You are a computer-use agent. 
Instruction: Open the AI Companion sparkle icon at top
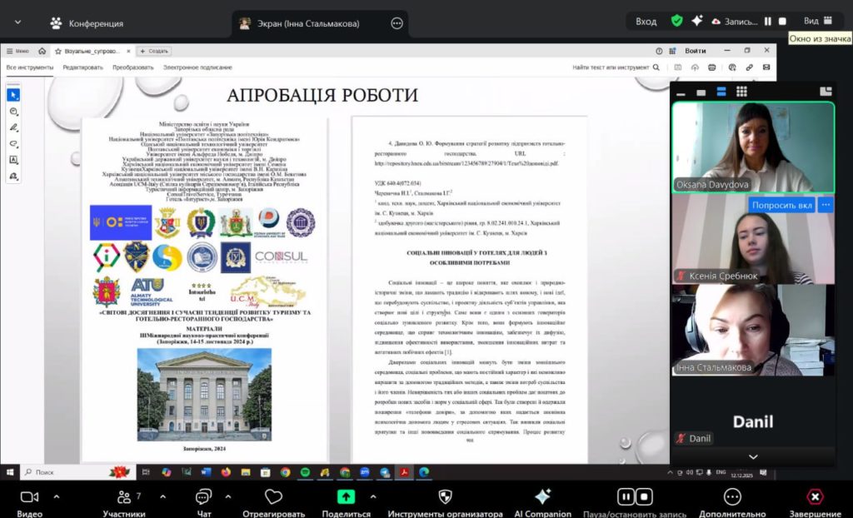tap(697, 22)
